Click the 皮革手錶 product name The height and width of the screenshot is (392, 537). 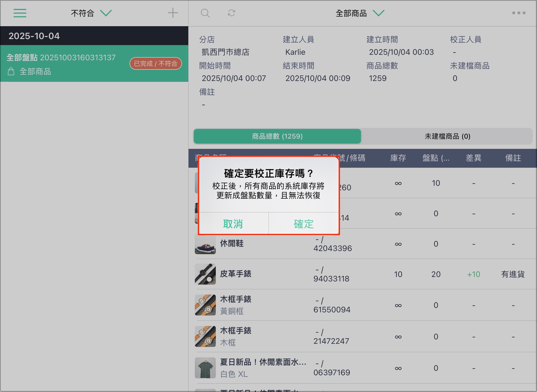pos(235,274)
